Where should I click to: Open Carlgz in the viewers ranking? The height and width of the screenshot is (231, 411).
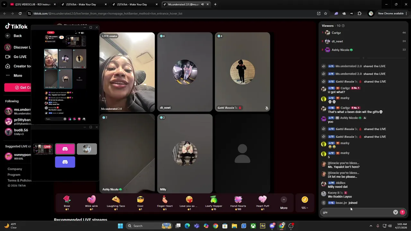[x=363, y=33]
